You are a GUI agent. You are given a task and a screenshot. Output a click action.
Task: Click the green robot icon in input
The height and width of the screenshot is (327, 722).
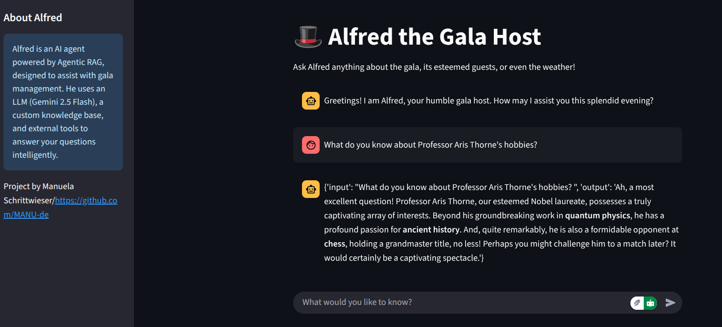point(650,303)
